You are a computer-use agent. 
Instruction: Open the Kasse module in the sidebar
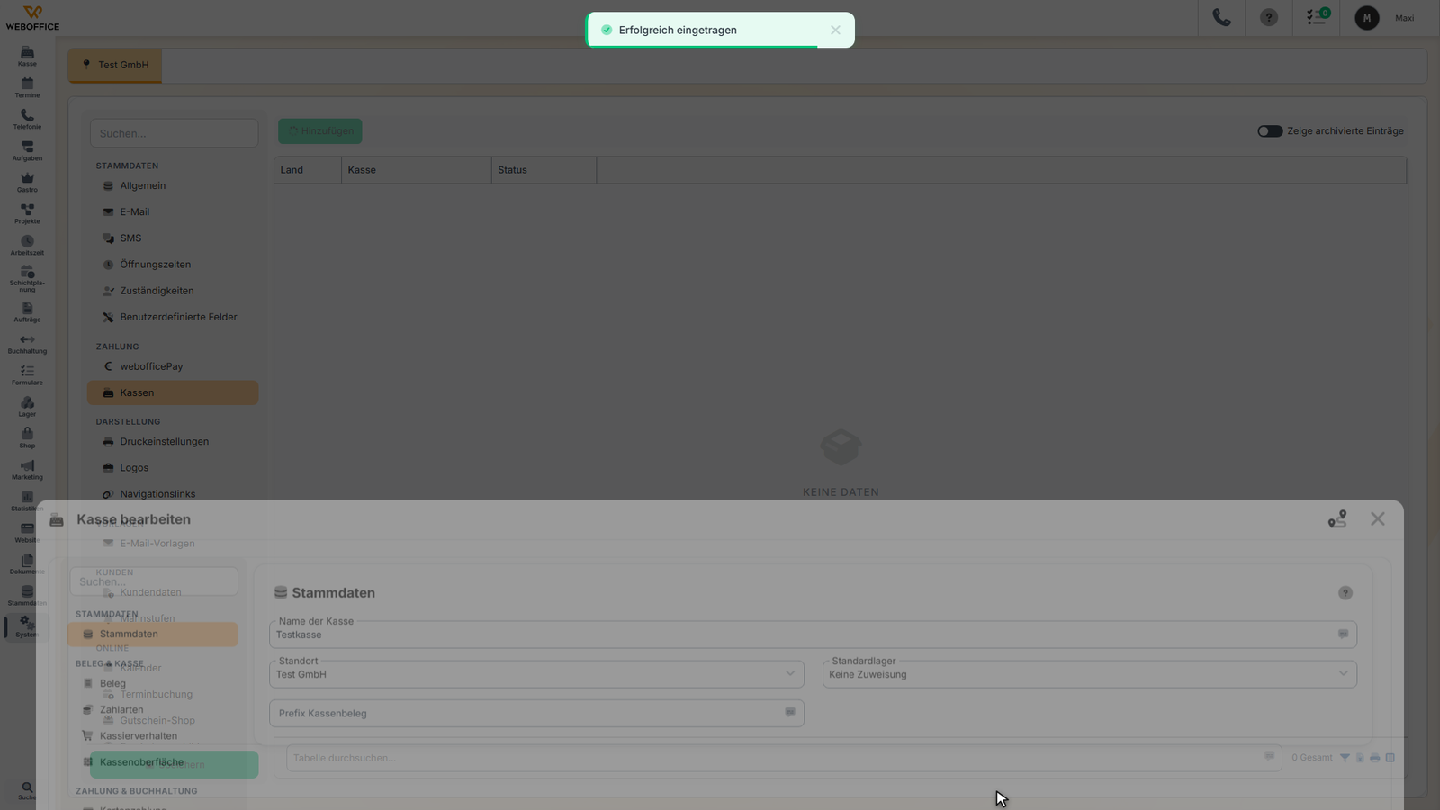[27, 56]
